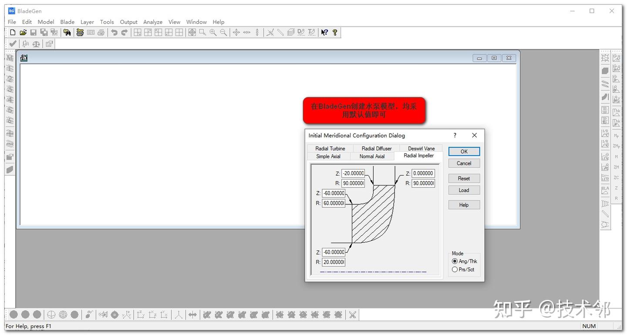Click the Redo arrow icon
This screenshot has height=335, width=627.
[125, 32]
